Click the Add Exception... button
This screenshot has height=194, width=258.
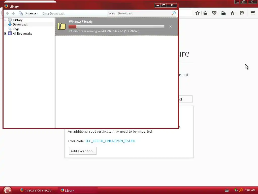point(83,151)
